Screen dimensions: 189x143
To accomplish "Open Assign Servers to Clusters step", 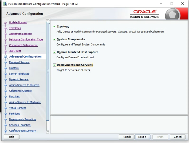I will 24,85.
